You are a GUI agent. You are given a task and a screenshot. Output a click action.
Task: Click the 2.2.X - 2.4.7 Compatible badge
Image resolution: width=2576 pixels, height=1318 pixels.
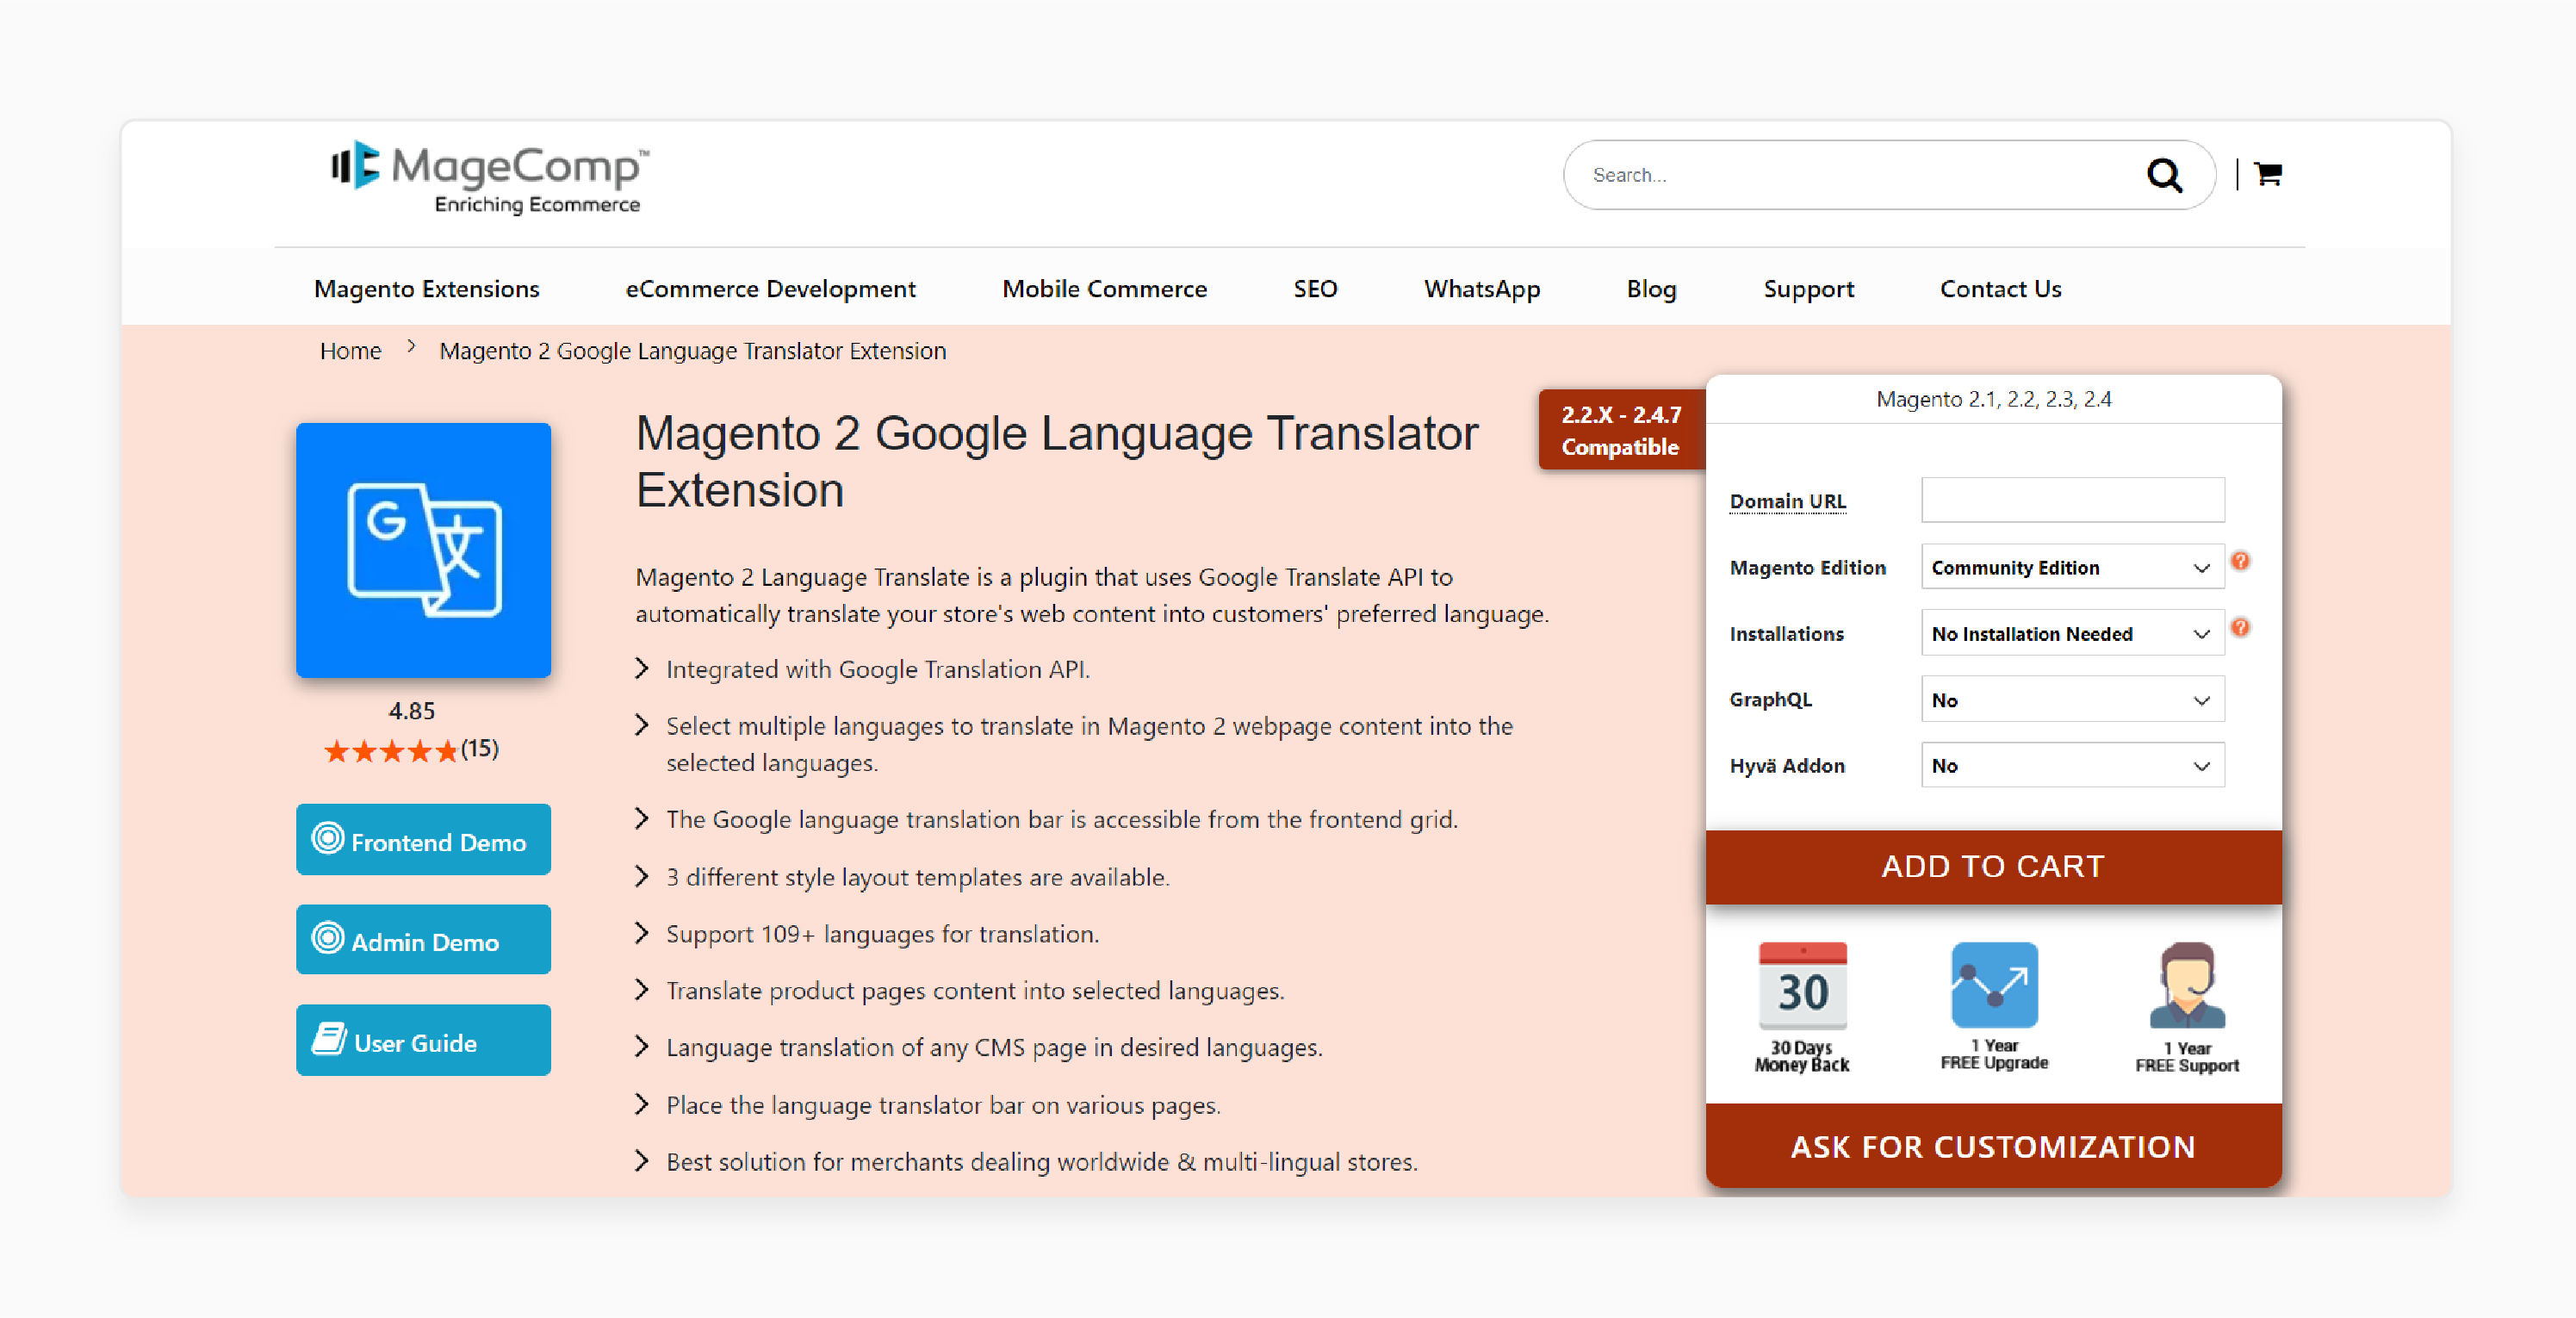(x=1621, y=431)
